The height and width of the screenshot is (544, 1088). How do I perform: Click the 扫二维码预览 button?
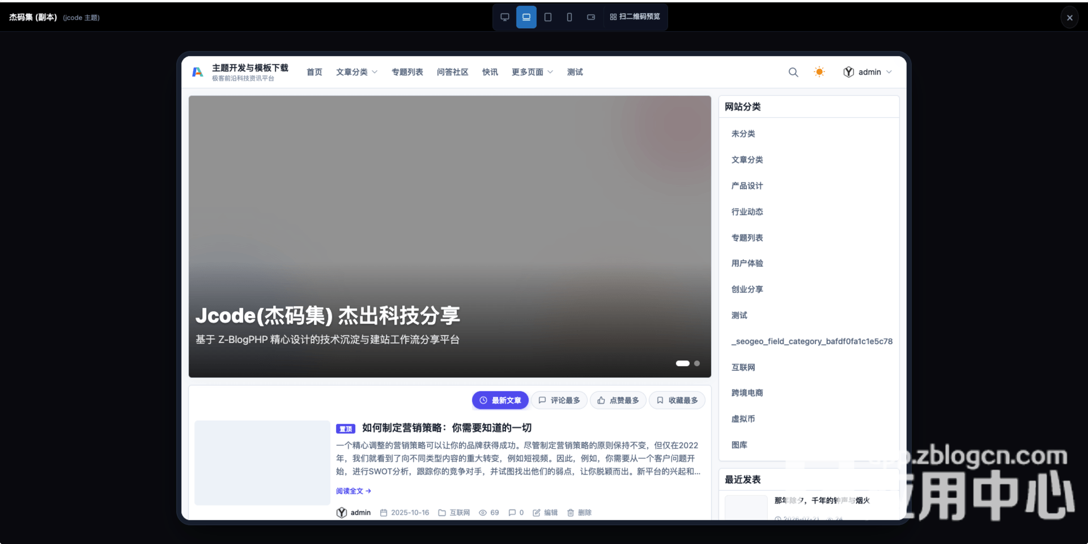tap(635, 17)
